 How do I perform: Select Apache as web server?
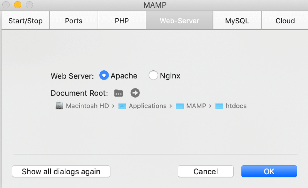click(104, 75)
